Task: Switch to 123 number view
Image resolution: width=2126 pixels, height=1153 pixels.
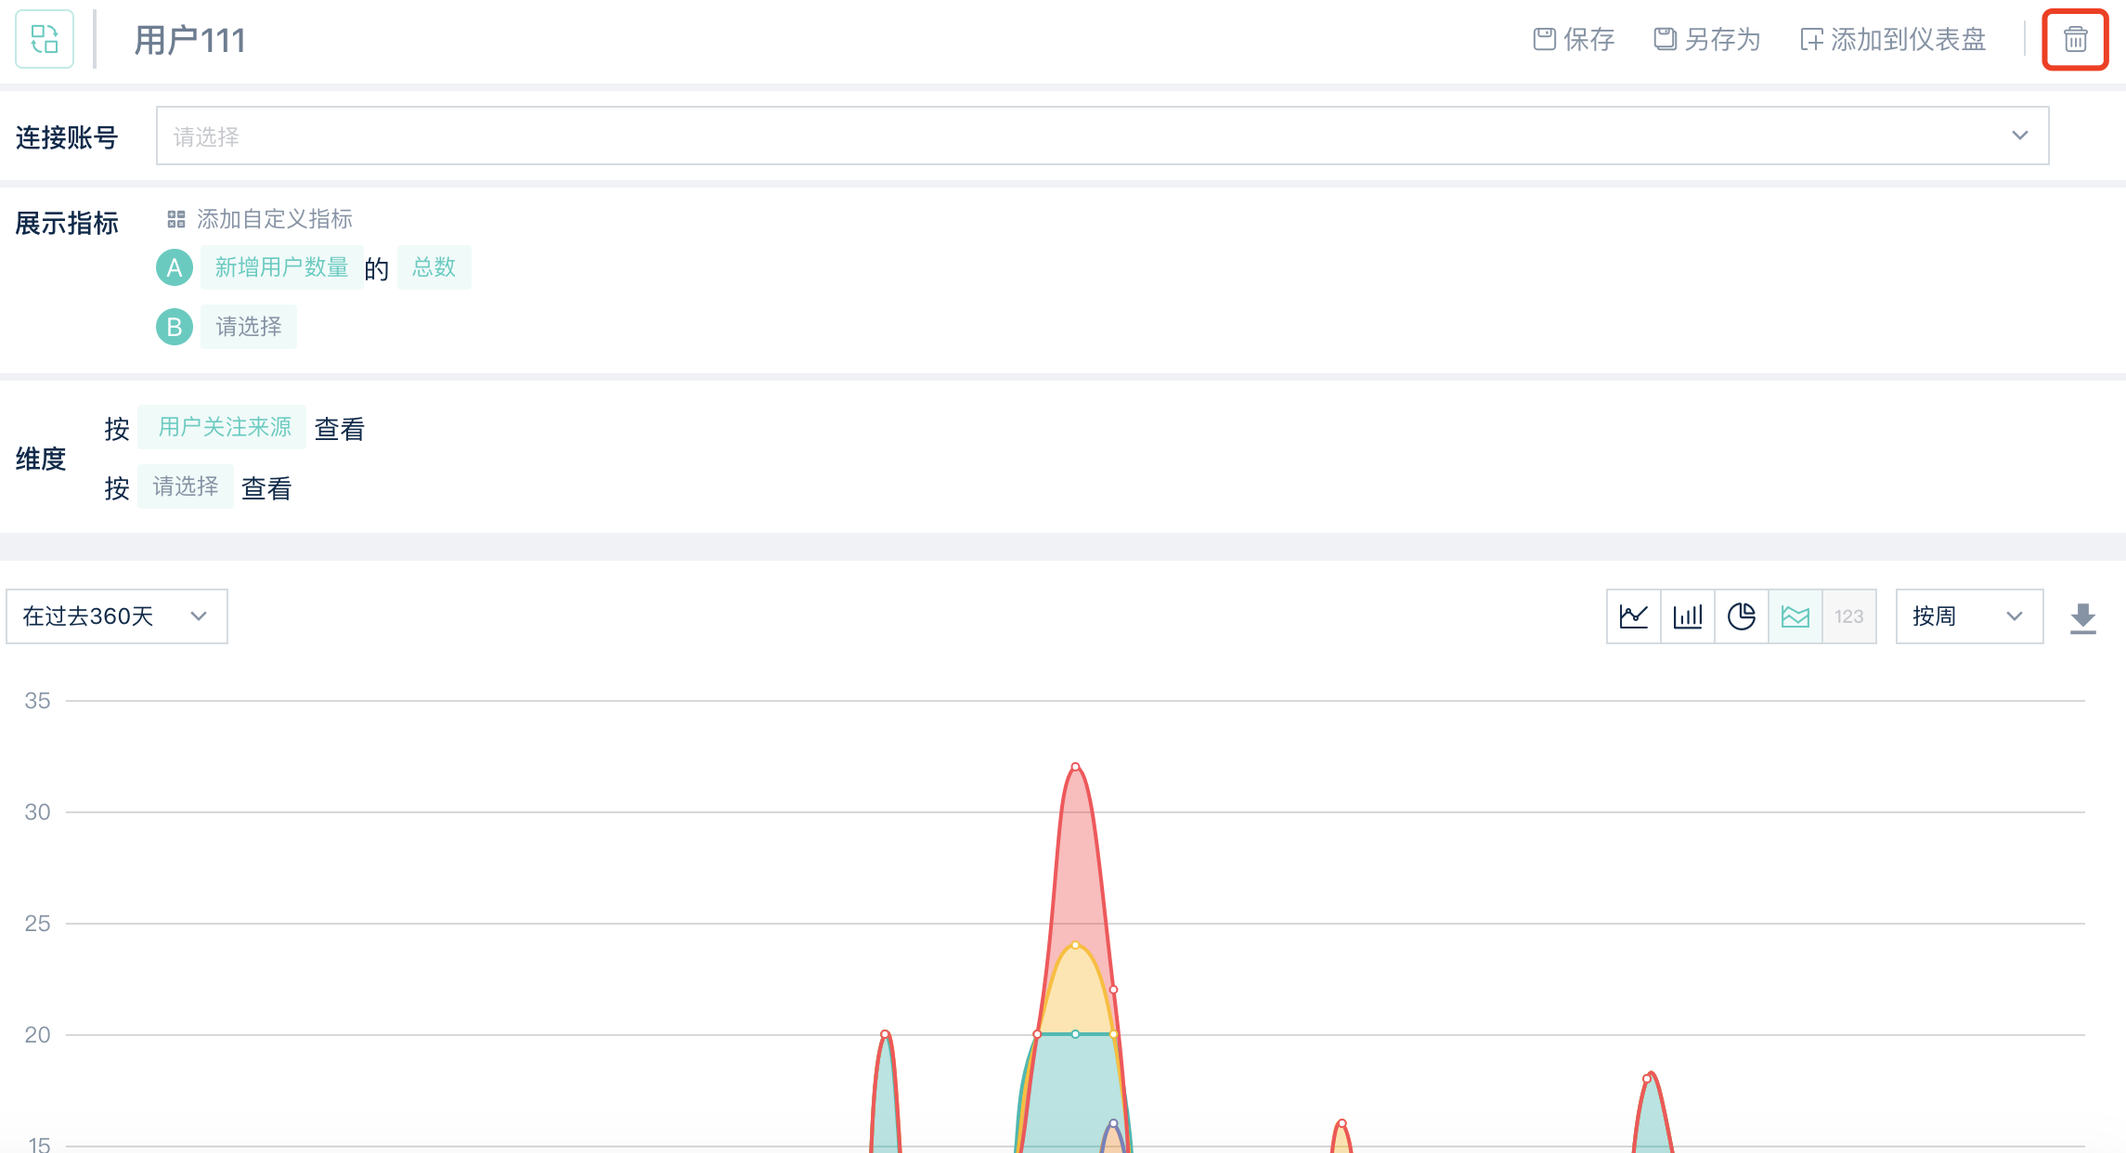Action: point(1849,616)
